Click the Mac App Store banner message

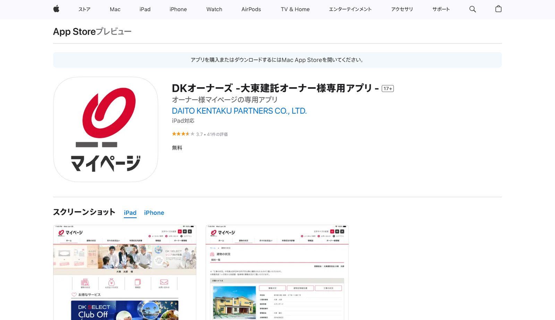click(x=277, y=60)
